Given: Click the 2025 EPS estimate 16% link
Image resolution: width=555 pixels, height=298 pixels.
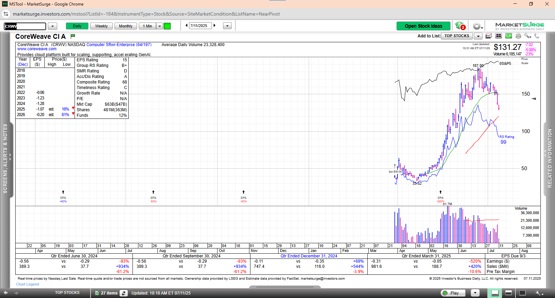Looking at the screenshot, I should click(x=66, y=109).
